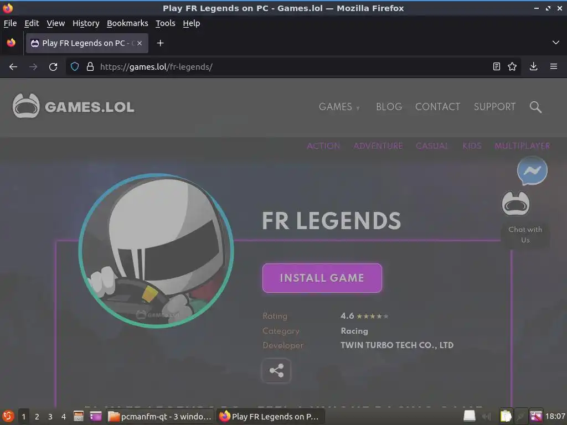This screenshot has width=567, height=425.
Task: Click the Chat with Us helmet icon
Action: [x=516, y=204]
